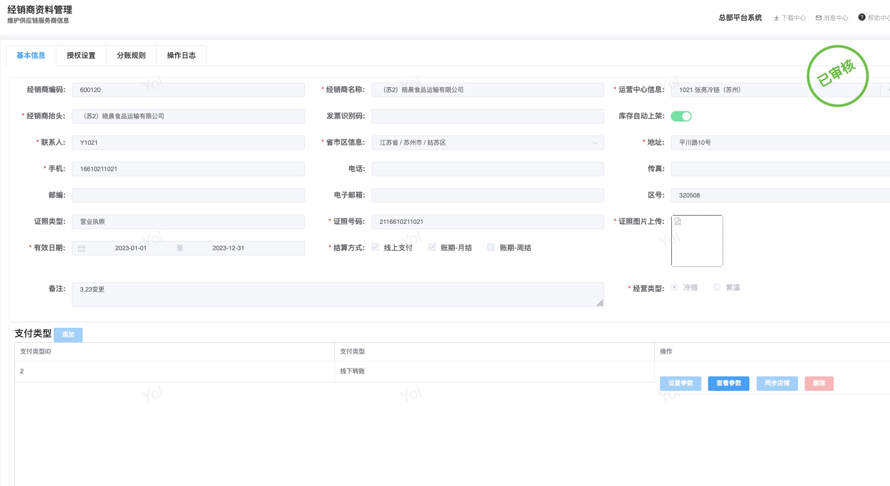The height and width of the screenshot is (486, 890).
Task: Select the cold chain radio button
Action: tap(674, 287)
